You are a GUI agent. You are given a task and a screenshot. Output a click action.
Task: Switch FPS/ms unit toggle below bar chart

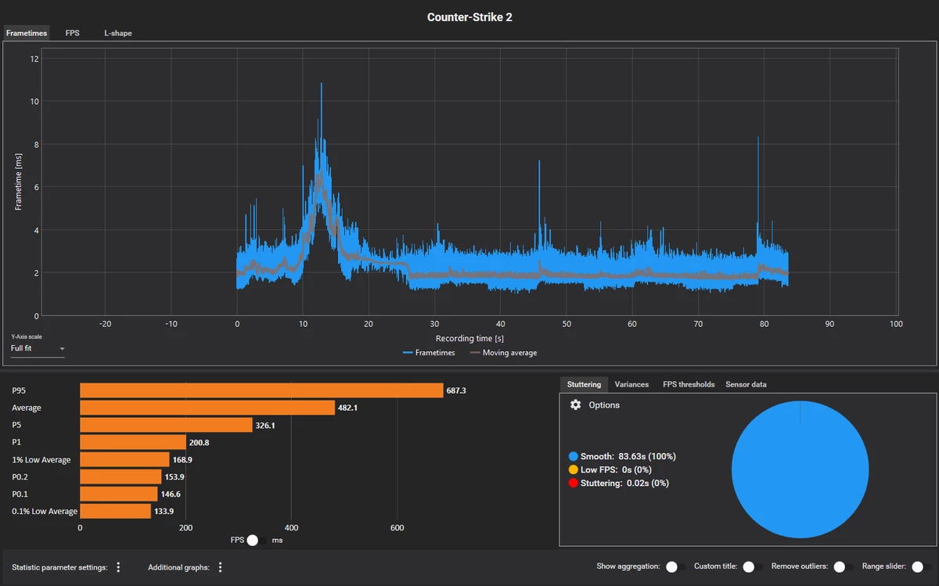(x=256, y=540)
